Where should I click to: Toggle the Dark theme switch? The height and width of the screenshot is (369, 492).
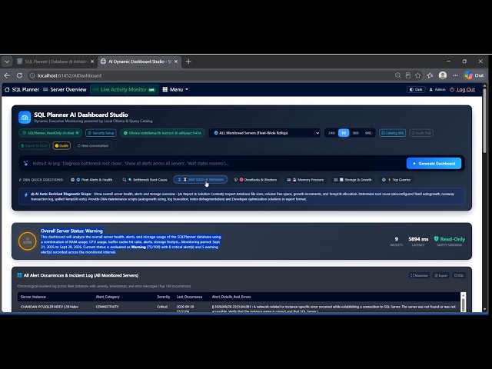click(416, 89)
